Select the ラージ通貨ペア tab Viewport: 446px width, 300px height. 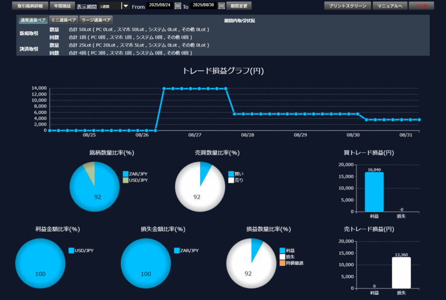point(96,20)
